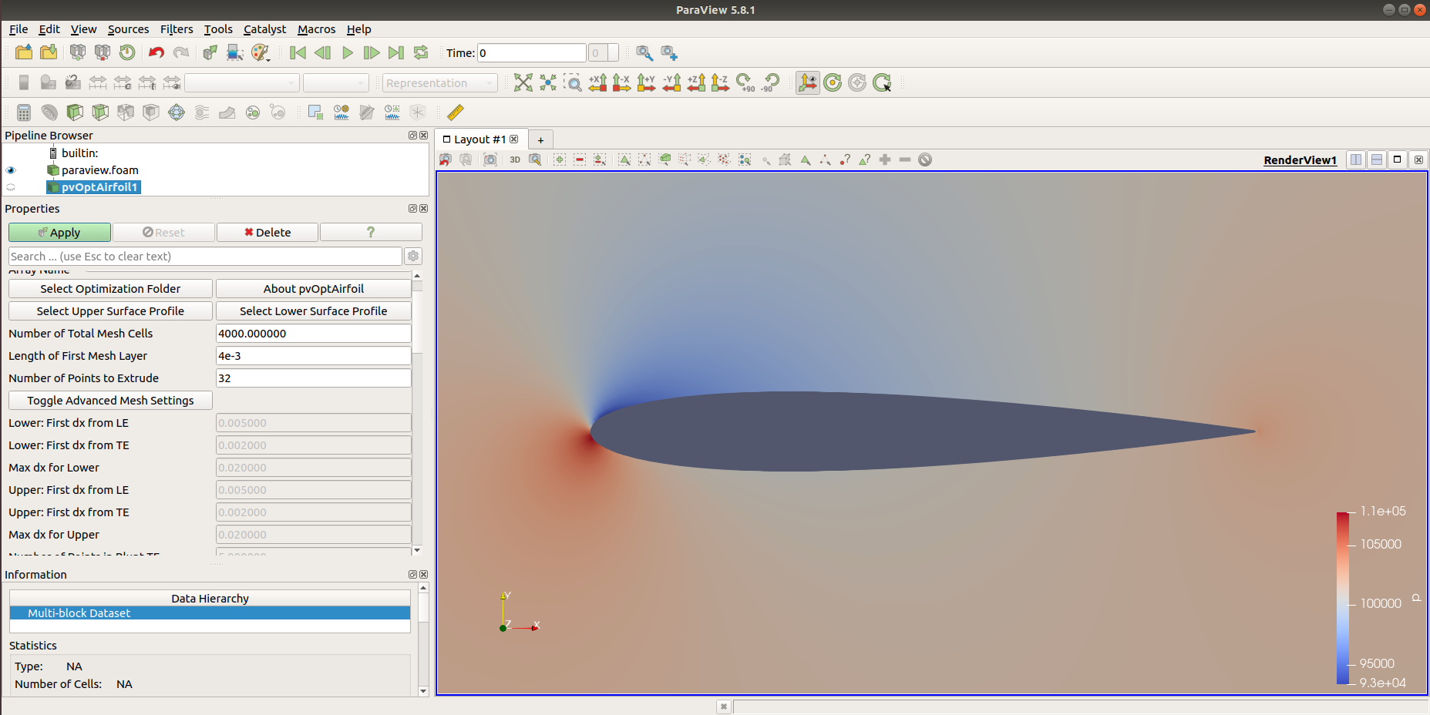Viewport: 1430px width, 715px height.
Task: Jump to the first frame
Action: click(298, 52)
